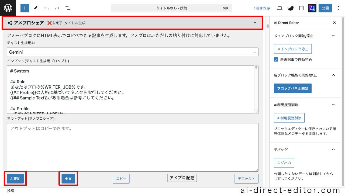Close the AI Direct Editor sidebar
The image size is (345, 194).
pyautogui.click(x=334, y=23)
